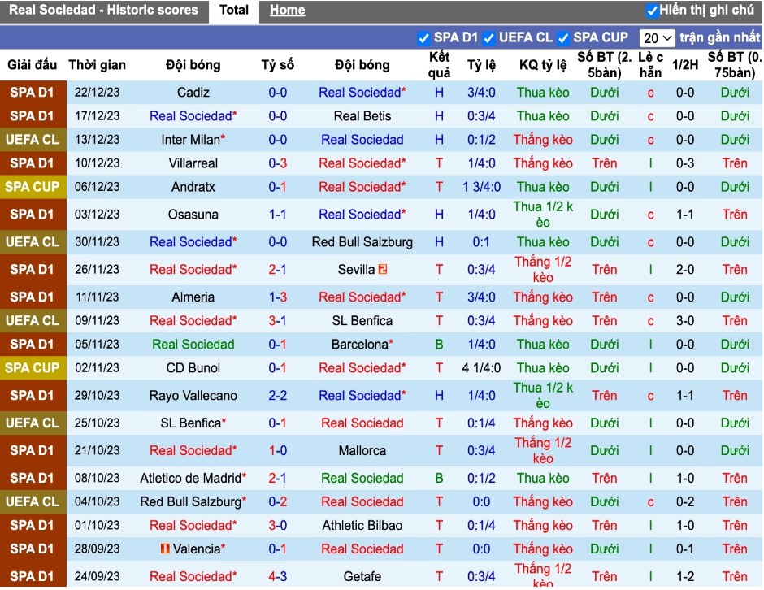This screenshot has height=590, width=764.
Task: Toggle the SPA CUP filter checkbox
Action: click(x=562, y=38)
